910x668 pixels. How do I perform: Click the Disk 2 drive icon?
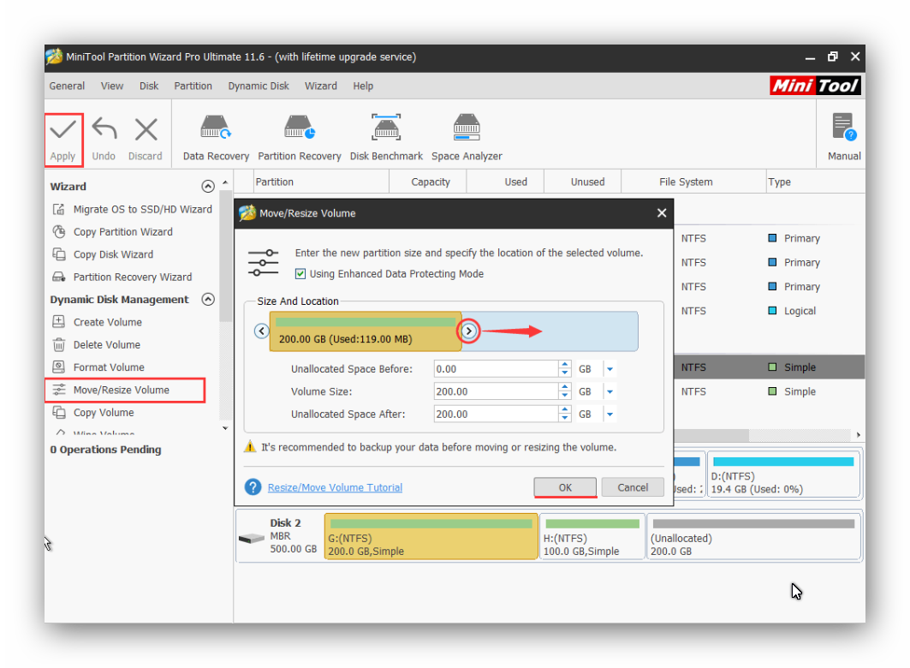(x=252, y=539)
